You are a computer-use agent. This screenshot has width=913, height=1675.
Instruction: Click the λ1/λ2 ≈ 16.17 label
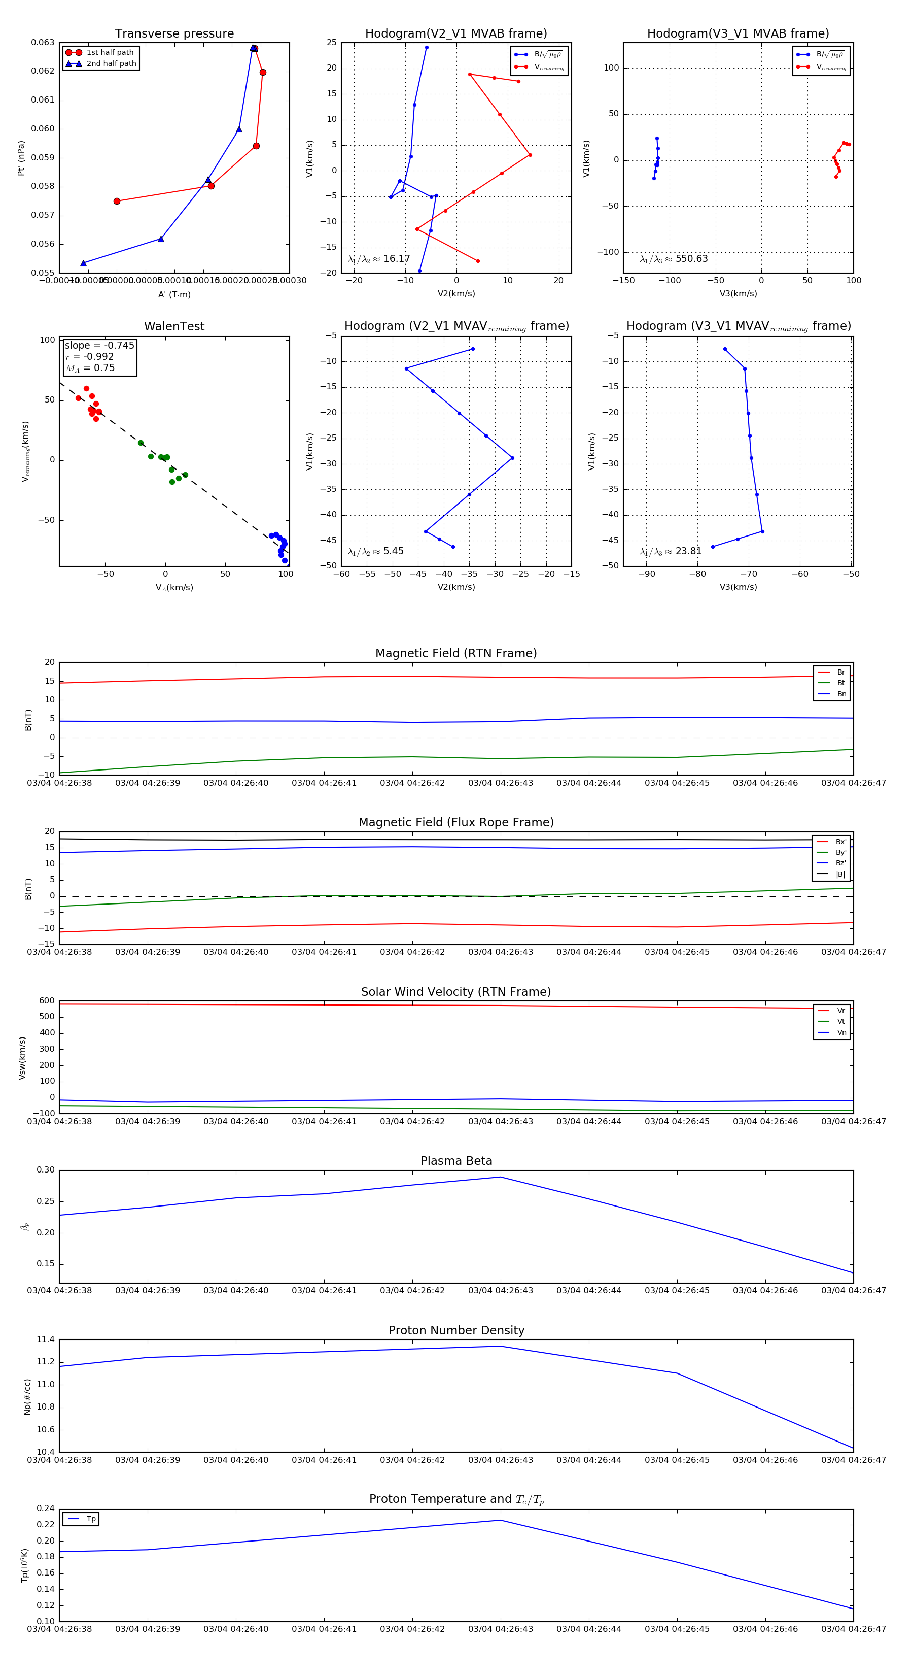[x=379, y=259]
